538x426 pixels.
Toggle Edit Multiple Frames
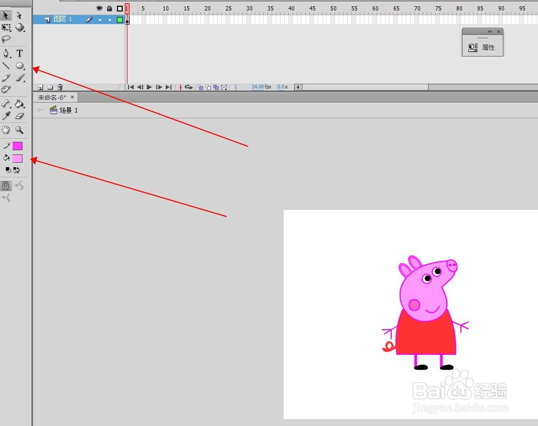[x=216, y=87]
